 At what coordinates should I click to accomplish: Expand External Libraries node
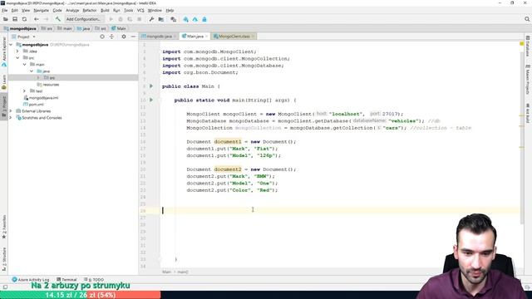[11, 110]
